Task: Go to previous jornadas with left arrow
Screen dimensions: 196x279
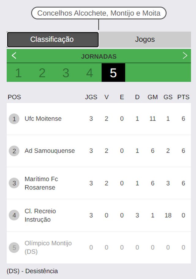Action: click(14, 55)
